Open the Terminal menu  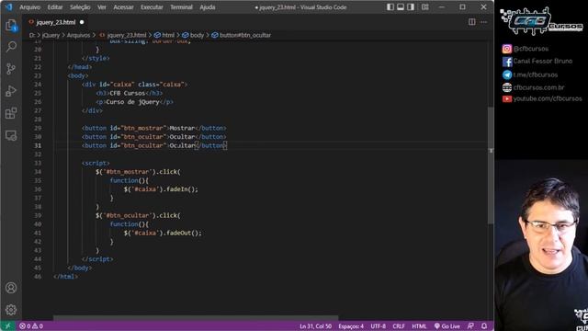pos(182,7)
